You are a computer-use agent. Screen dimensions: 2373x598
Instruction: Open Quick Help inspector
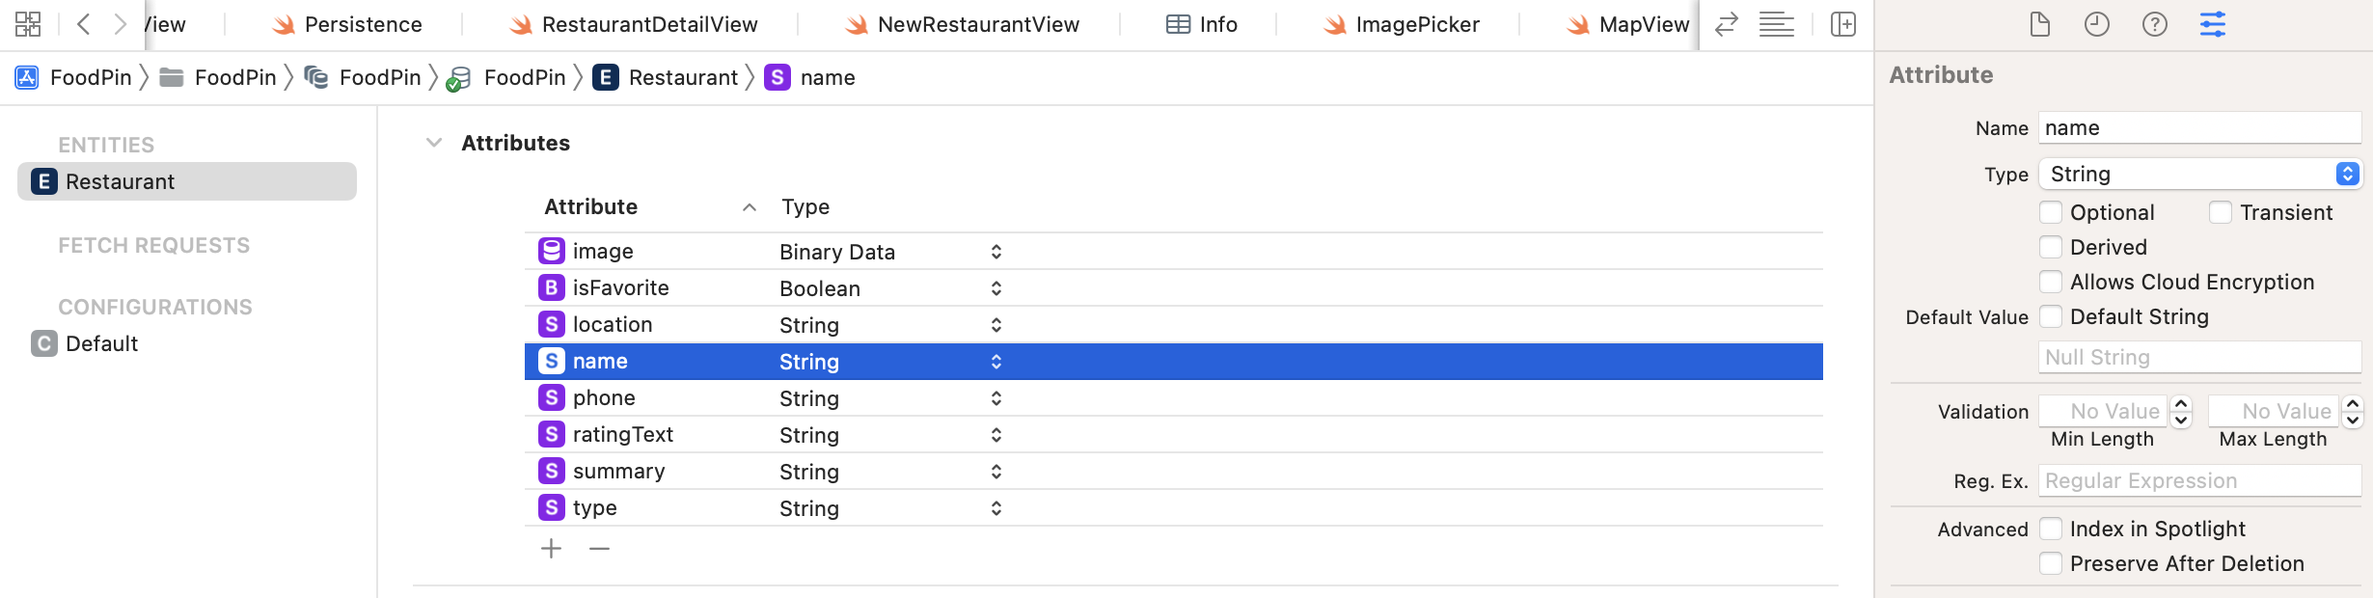tap(2155, 24)
